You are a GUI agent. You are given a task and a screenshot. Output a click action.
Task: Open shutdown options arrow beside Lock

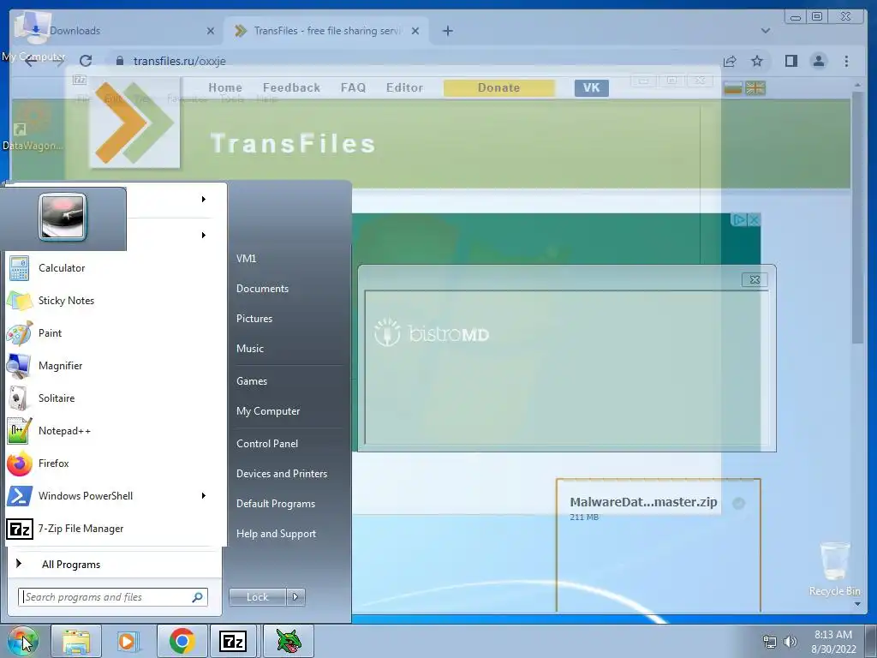coord(295,597)
